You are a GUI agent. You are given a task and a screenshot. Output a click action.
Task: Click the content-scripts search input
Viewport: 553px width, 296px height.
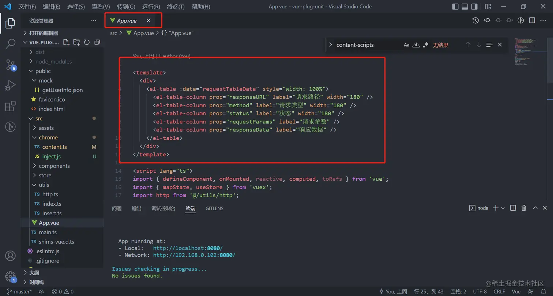pos(368,45)
